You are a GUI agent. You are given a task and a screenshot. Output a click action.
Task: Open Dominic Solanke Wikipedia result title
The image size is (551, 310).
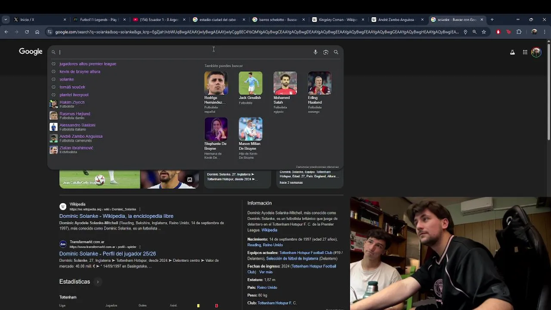coord(116,216)
